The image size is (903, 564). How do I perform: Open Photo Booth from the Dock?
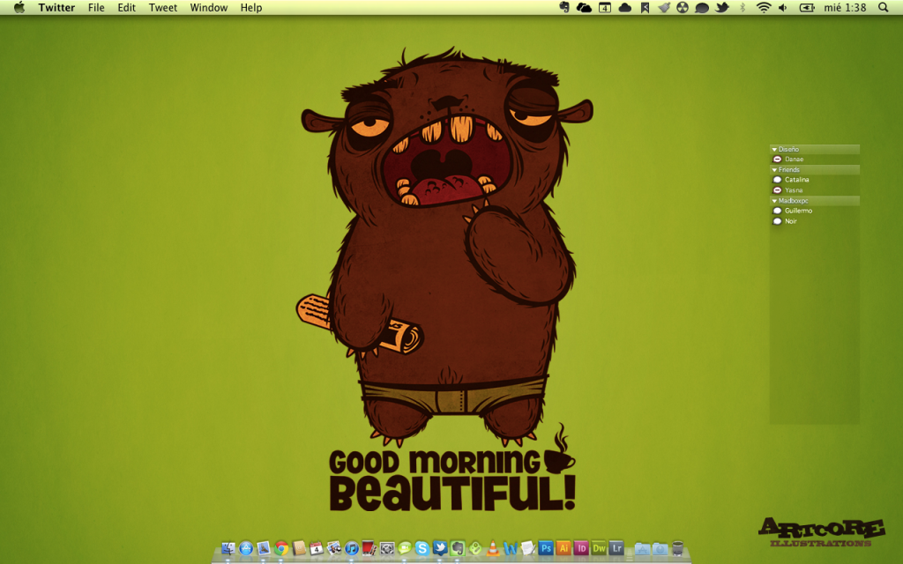pyautogui.click(x=369, y=548)
